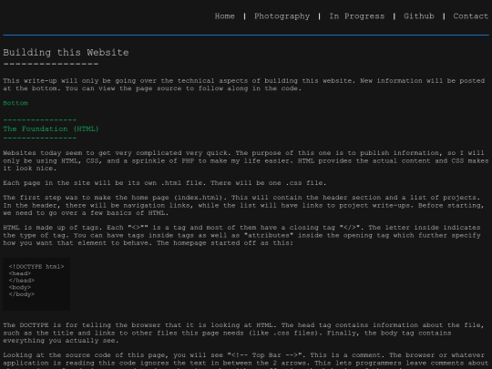This screenshot has width=492, height=369.
Task: Click the paragraph starting 'The DOCTYPE is for telling'
Action: tap(244, 333)
